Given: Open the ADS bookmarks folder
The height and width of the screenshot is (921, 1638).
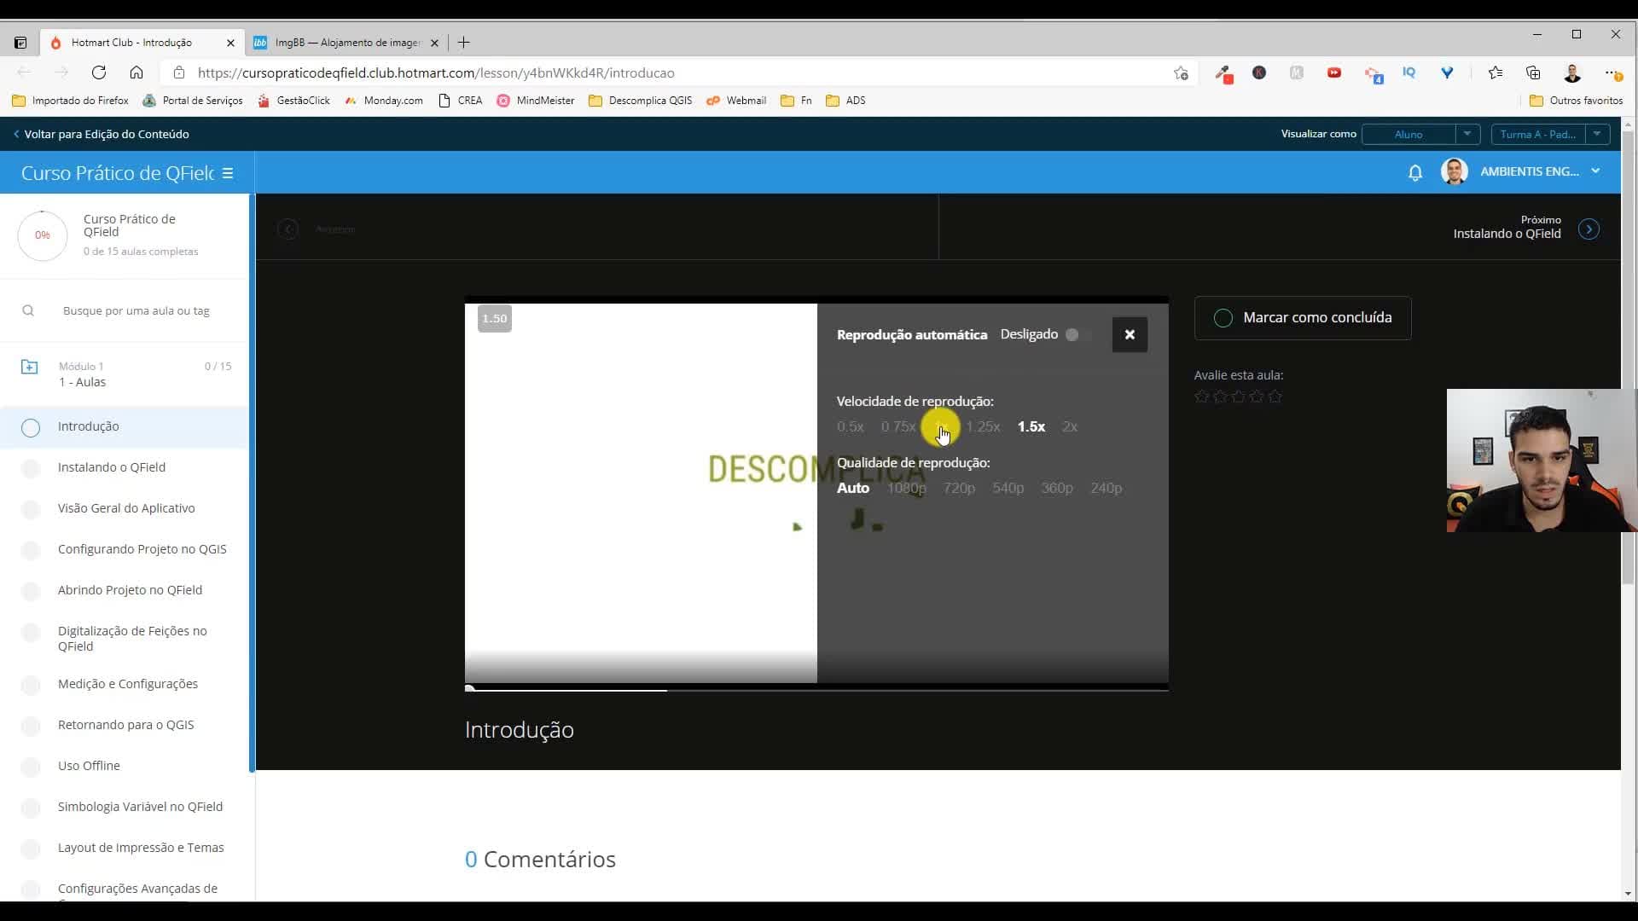Looking at the screenshot, I should (845, 101).
